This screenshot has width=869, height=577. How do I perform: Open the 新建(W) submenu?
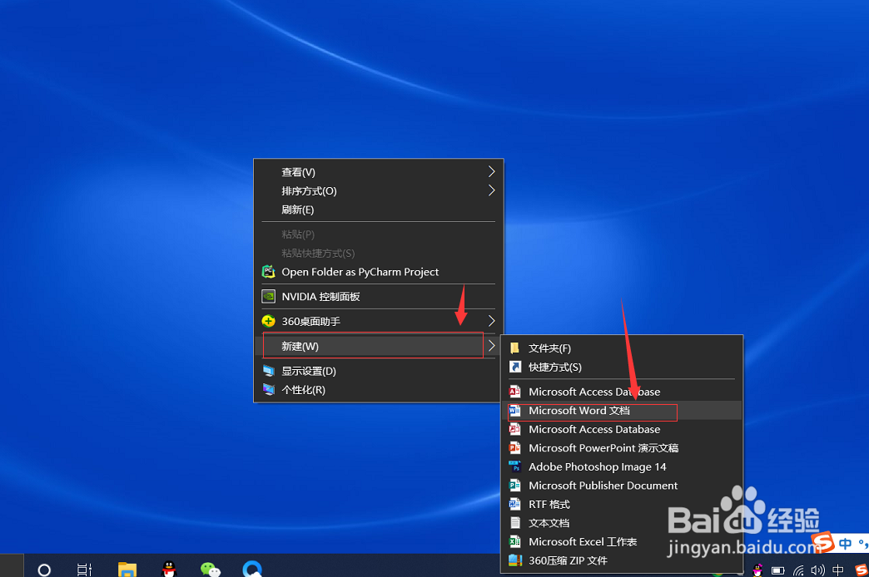pos(379,346)
